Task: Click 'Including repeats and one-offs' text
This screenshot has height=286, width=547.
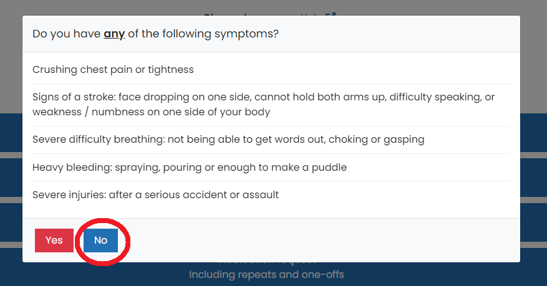Action: [x=266, y=274]
